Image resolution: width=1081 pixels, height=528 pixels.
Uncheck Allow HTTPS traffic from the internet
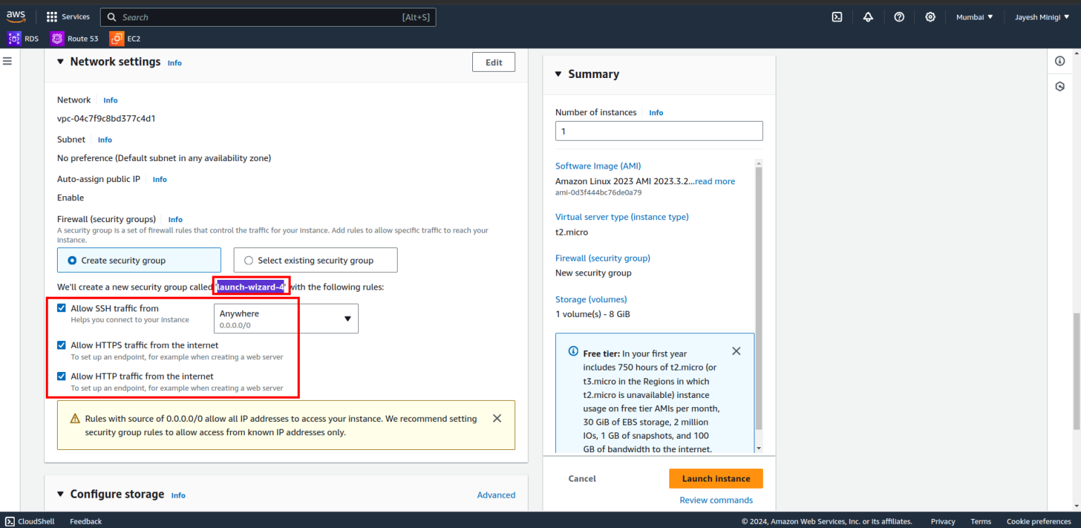(61, 345)
